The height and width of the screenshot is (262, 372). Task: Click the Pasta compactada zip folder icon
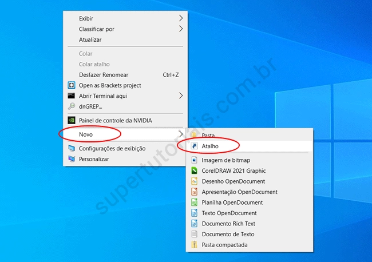click(x=195, y=245)
